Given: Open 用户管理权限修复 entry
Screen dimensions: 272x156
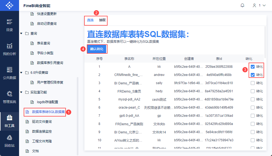Looking at the screenshot, I should coord(50,82).
